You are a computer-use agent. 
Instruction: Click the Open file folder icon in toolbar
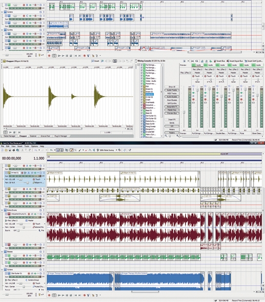[6, 150]
